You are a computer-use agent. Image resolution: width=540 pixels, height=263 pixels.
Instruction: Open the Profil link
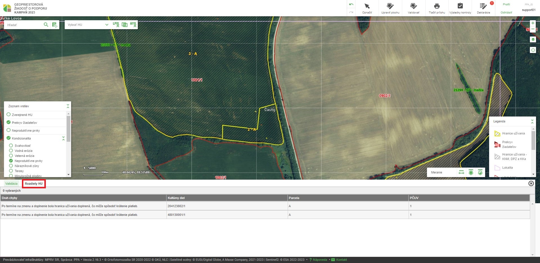[506, 4]
